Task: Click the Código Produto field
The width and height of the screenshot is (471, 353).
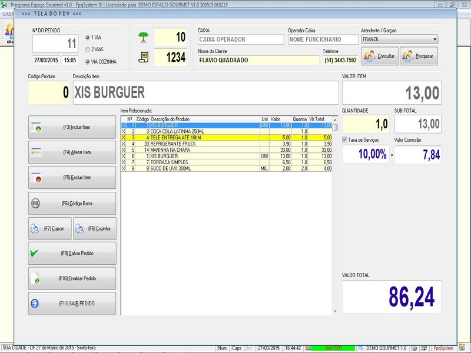Action: (x=49, y=92)
